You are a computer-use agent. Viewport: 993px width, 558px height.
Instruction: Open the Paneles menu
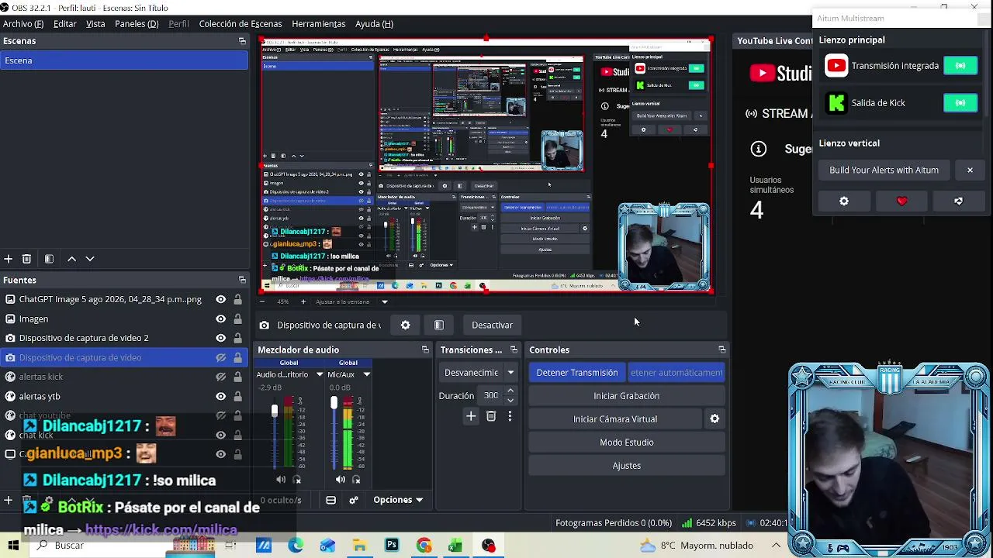point(137,24)
